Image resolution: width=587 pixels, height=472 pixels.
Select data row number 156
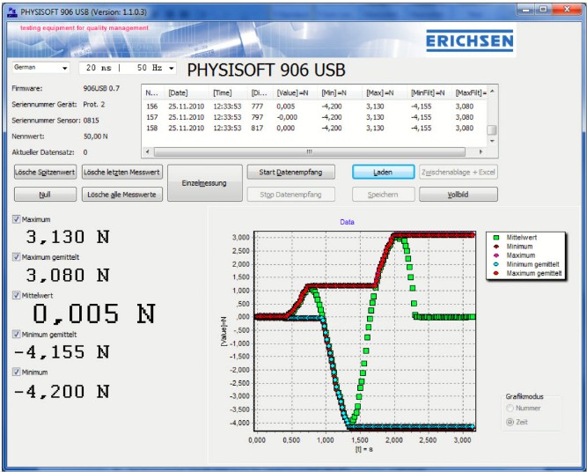coord(314,107)
